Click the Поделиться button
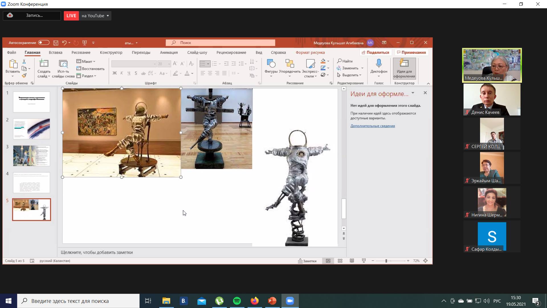Viewport: 547px width, 308px height. click(375, 52)
